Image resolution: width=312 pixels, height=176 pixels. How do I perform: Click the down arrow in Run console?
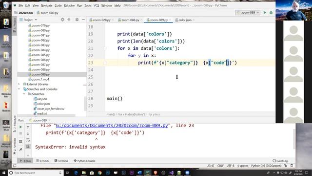[28, 133]
